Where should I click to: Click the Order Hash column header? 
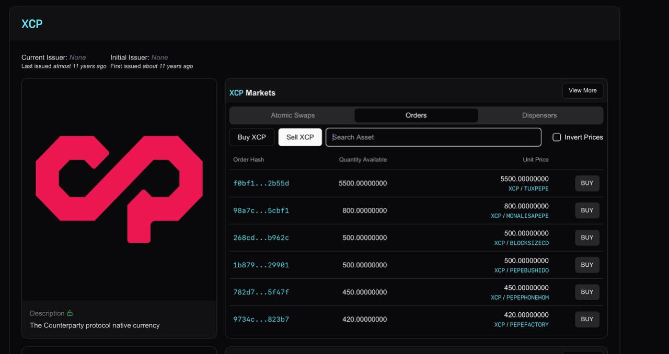(249, 159)
